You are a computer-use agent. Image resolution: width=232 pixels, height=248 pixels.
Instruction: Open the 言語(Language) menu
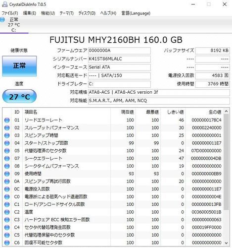point(136,13)
